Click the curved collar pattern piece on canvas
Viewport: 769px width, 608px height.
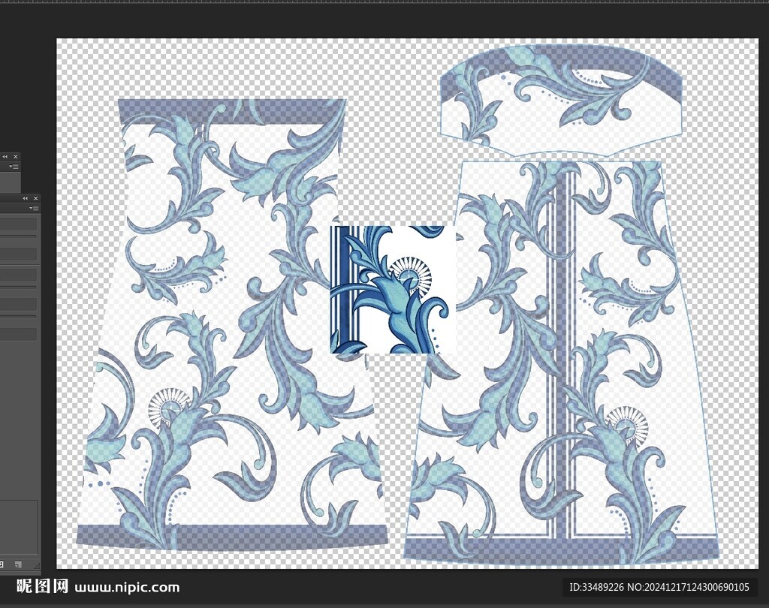[x=561, y=100]
